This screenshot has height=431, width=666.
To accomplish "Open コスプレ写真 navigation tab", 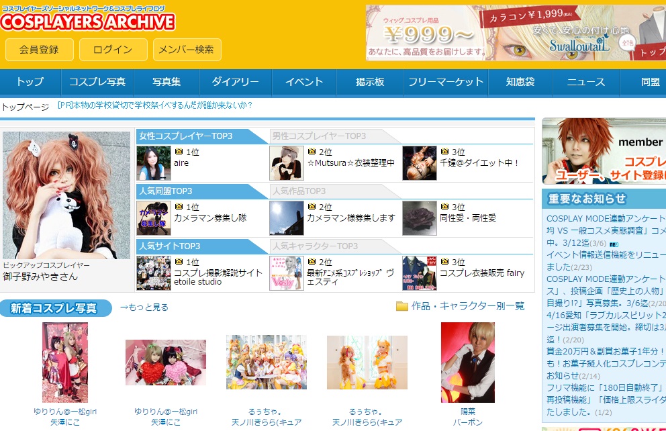I will coord(97,81).
